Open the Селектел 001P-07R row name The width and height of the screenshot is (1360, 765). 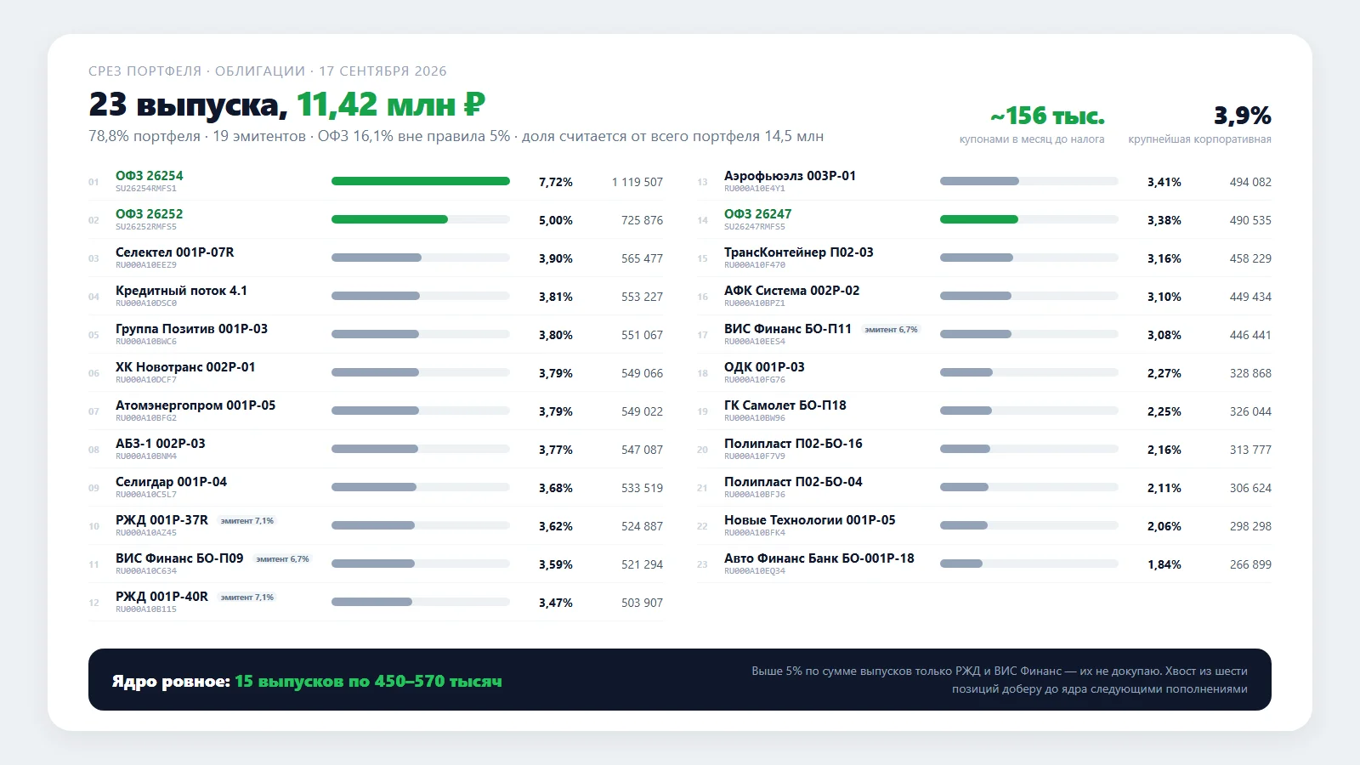pyautogui.click(x=175, y=252)
